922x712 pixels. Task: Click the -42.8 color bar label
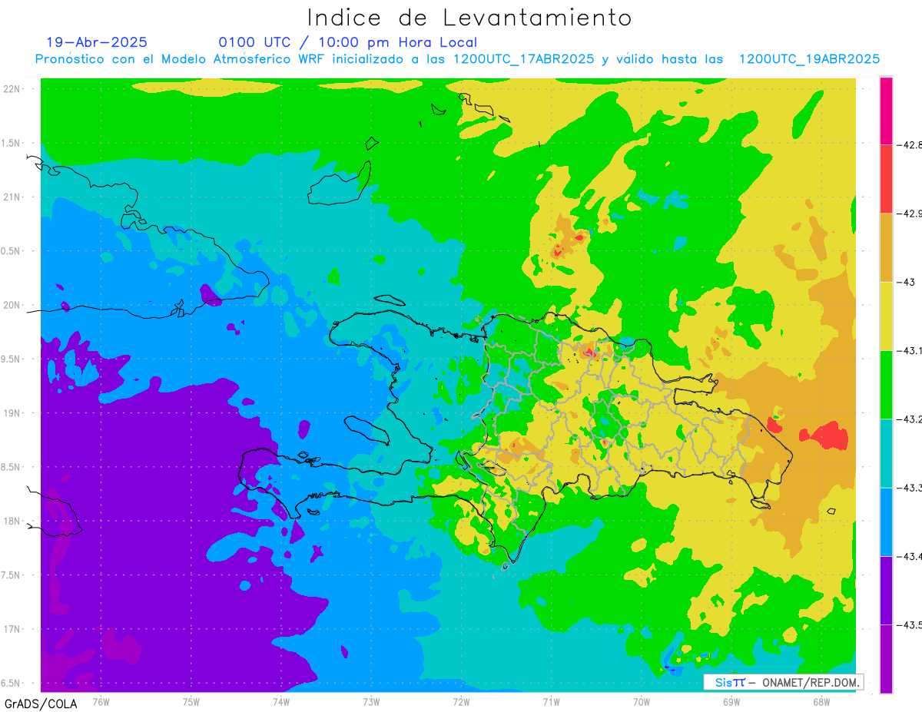pyautogui.click(x=910, y=145)
